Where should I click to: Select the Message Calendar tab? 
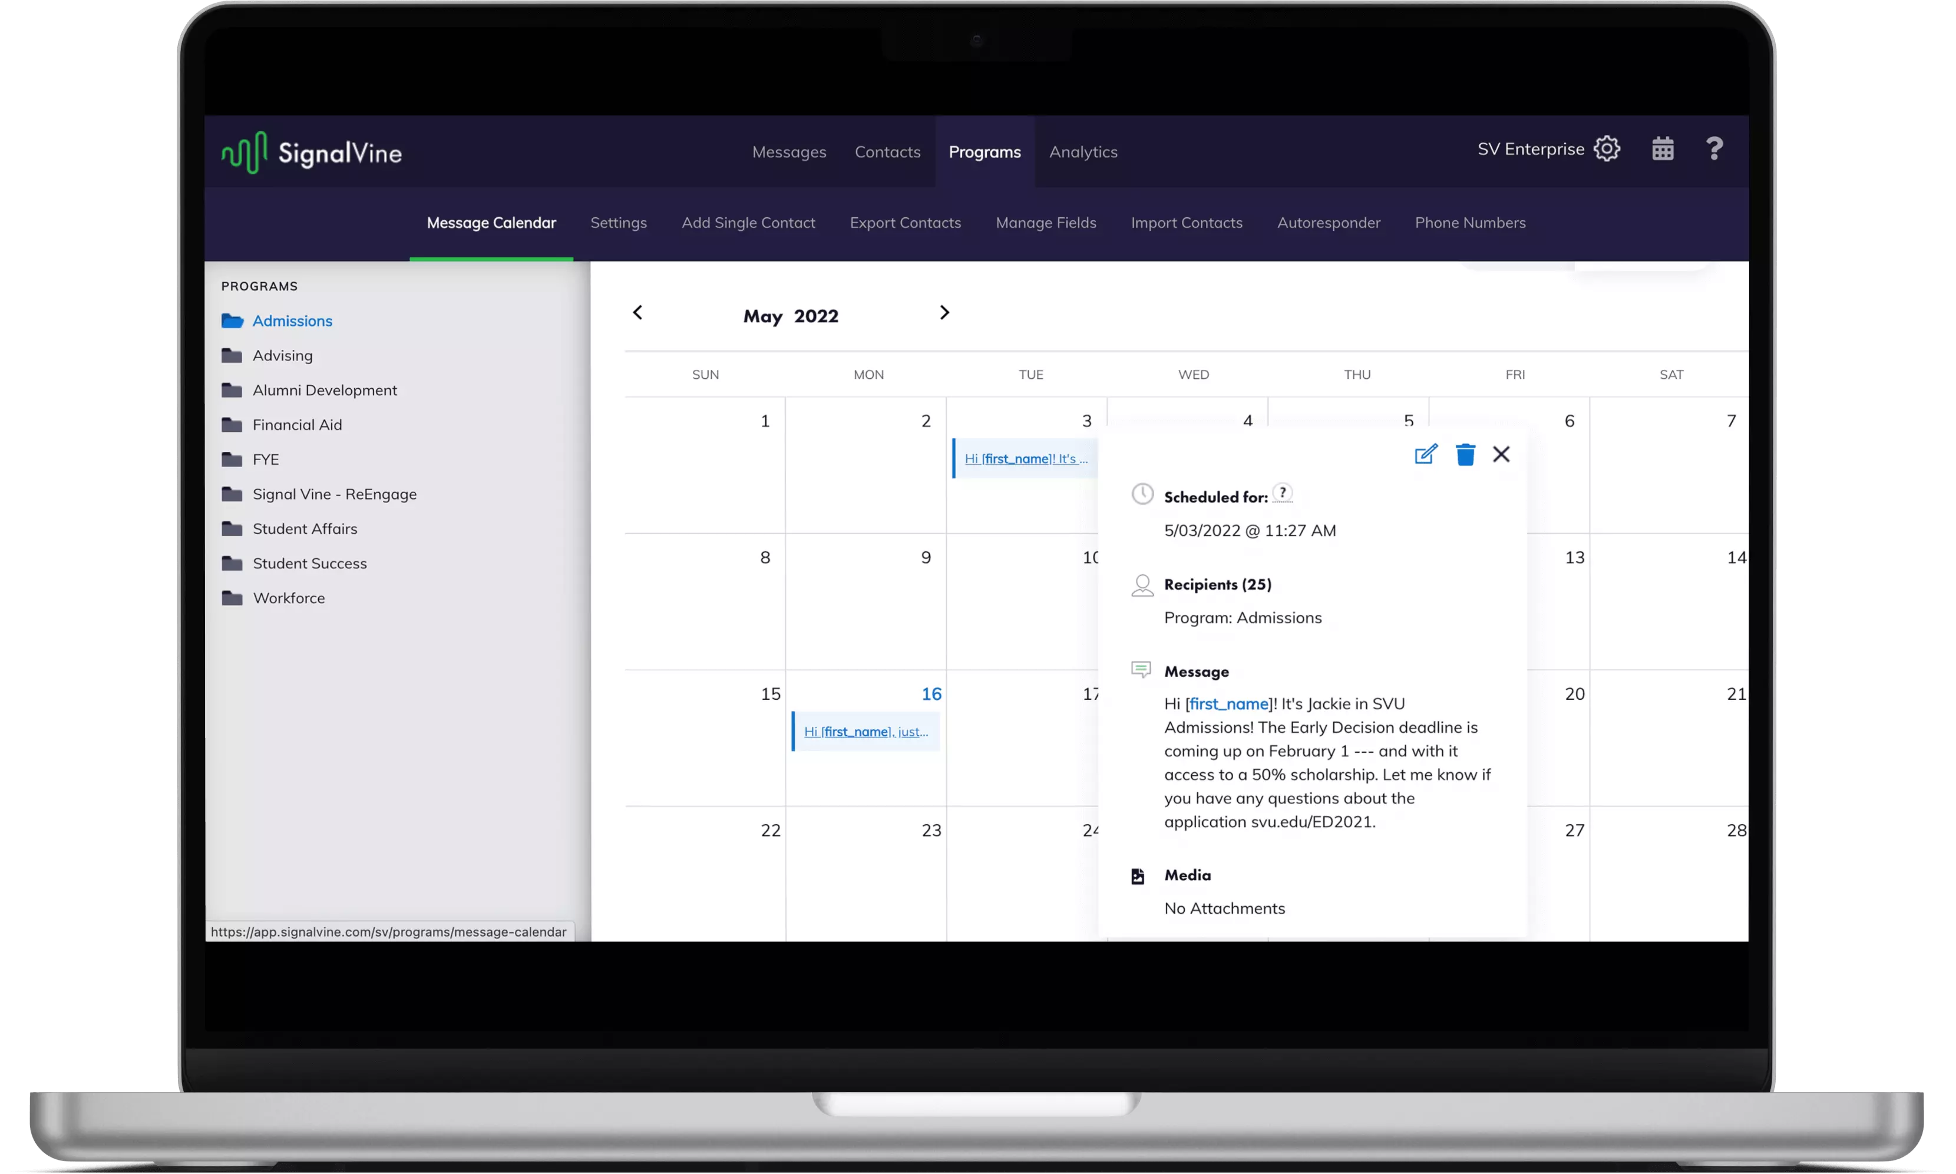coord(492,222)
